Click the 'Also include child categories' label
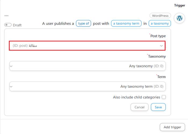The width and height of the screenshot is (188, 134). pyautogui.click(x=136, y=97)
